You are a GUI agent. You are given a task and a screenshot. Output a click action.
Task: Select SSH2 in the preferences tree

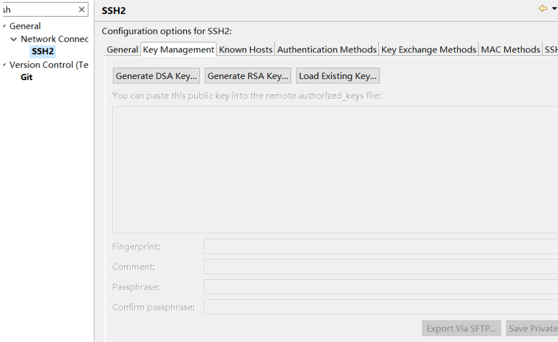coord(43,52)
